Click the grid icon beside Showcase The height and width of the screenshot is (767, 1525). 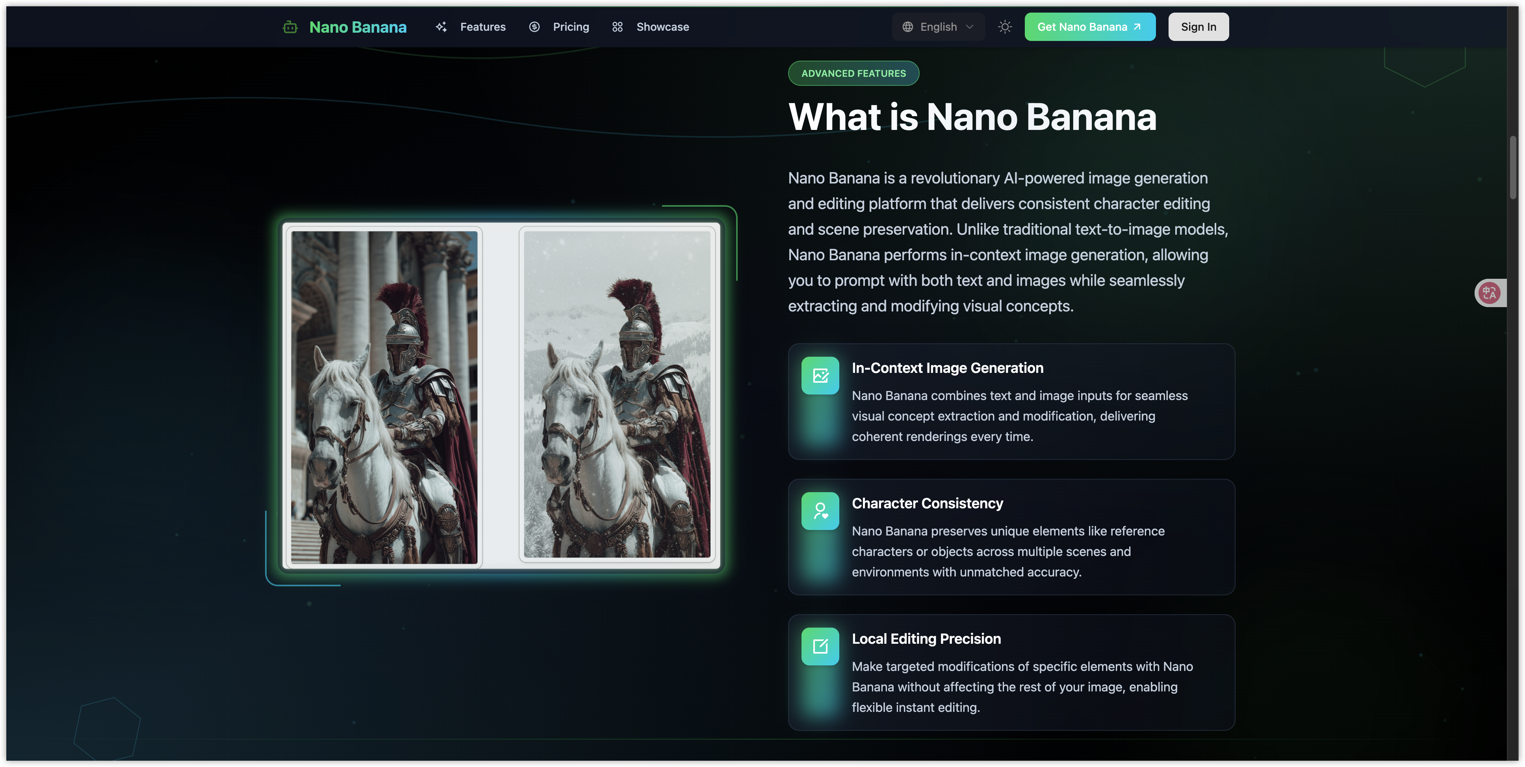point(618,27)
